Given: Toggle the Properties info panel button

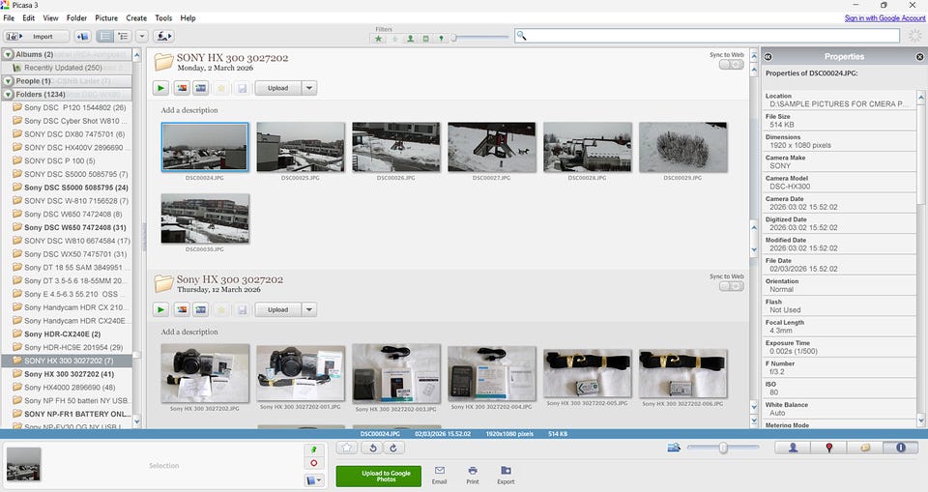Looking at the screenshot, I should point(901,449).
